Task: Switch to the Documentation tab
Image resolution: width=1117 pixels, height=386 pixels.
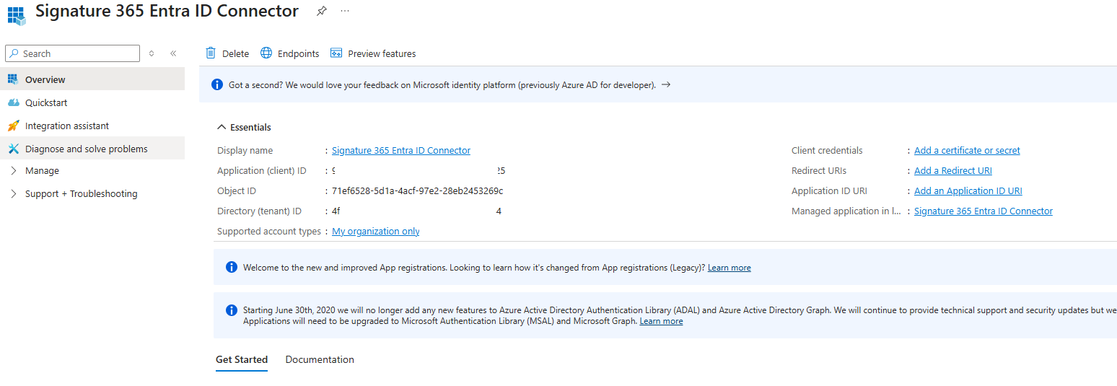Action: pos(320,359)
